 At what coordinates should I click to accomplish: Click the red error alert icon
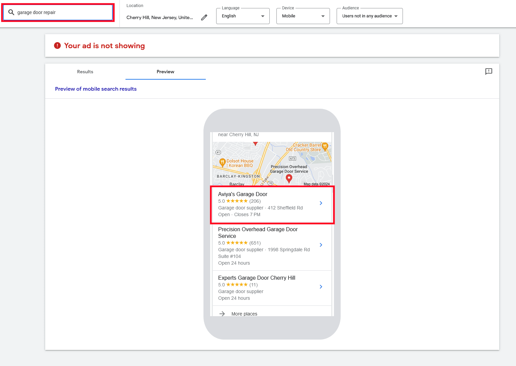[x=58, y=45]
